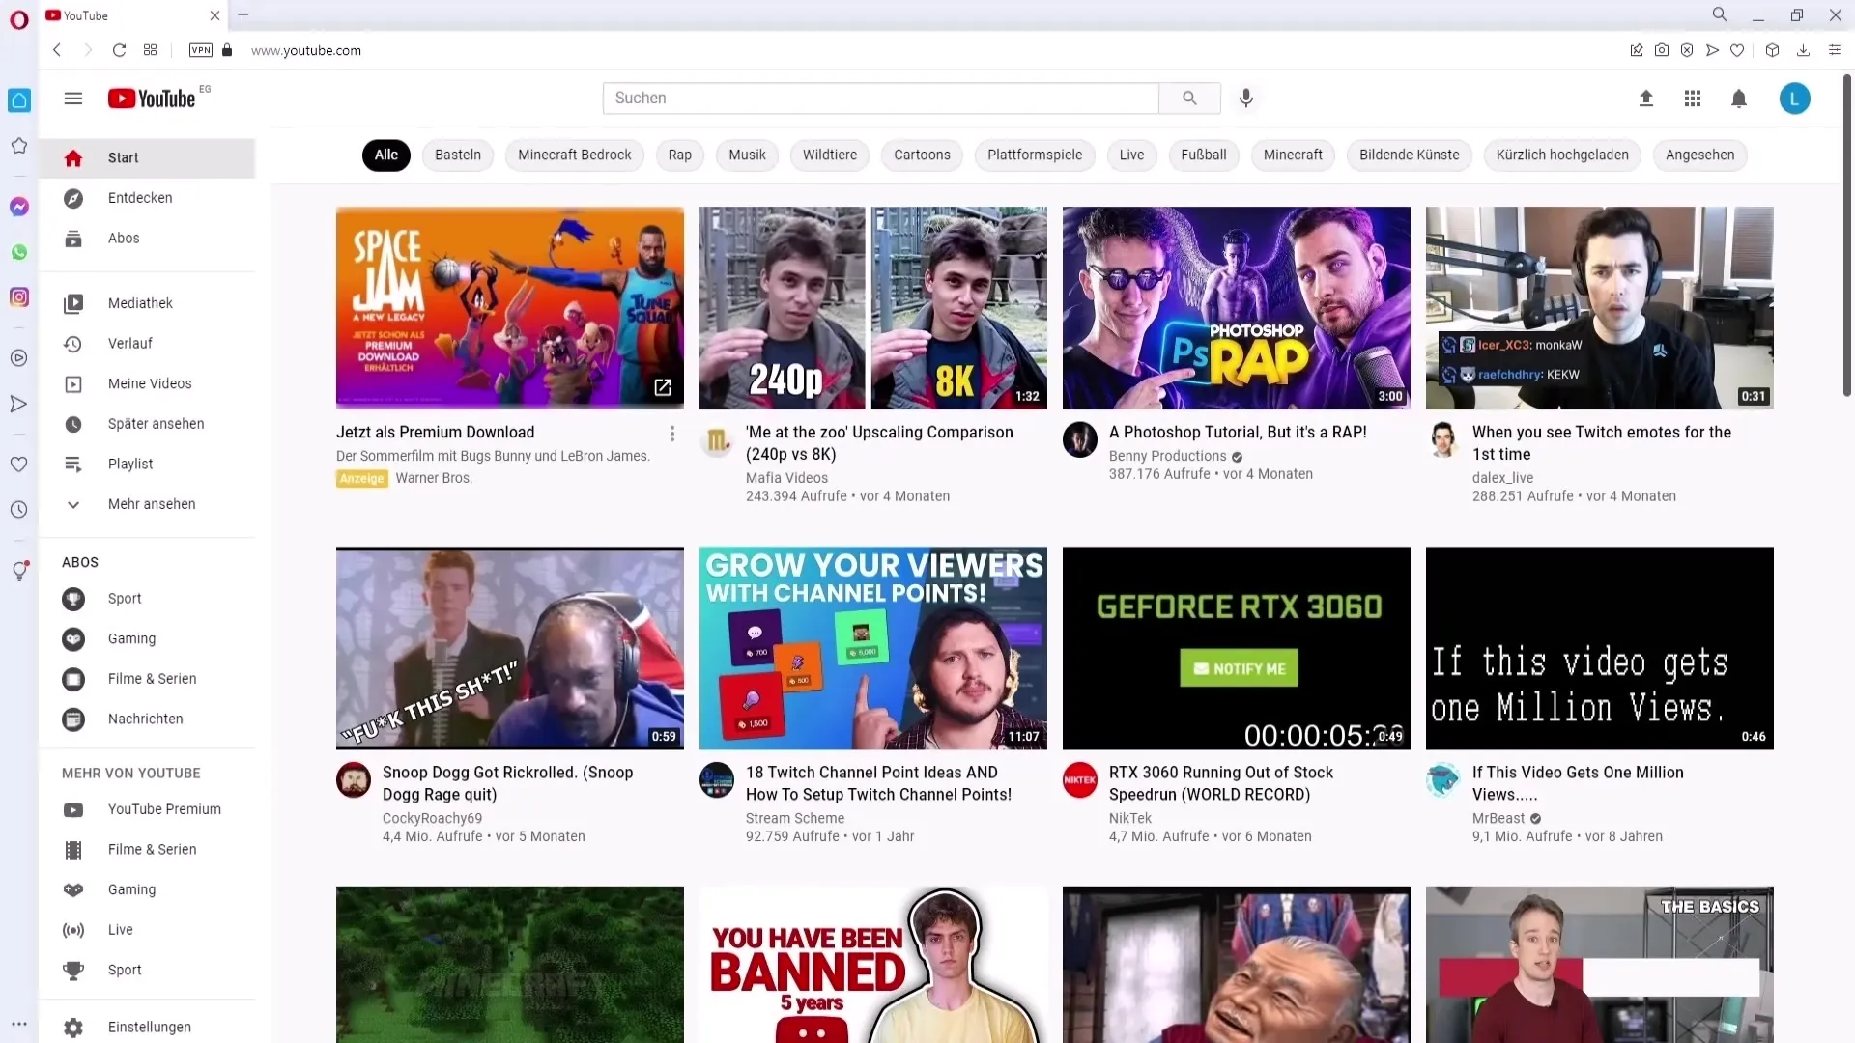Open Opera sidebar home icon
This screenshot has height=1043, width=1855.
click(x=19, y=100)
